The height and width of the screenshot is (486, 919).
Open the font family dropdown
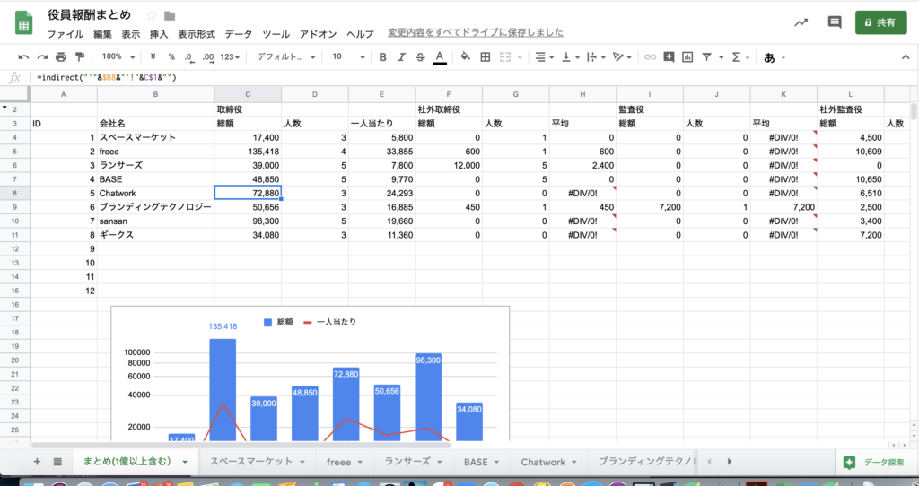tap(286, 57)
